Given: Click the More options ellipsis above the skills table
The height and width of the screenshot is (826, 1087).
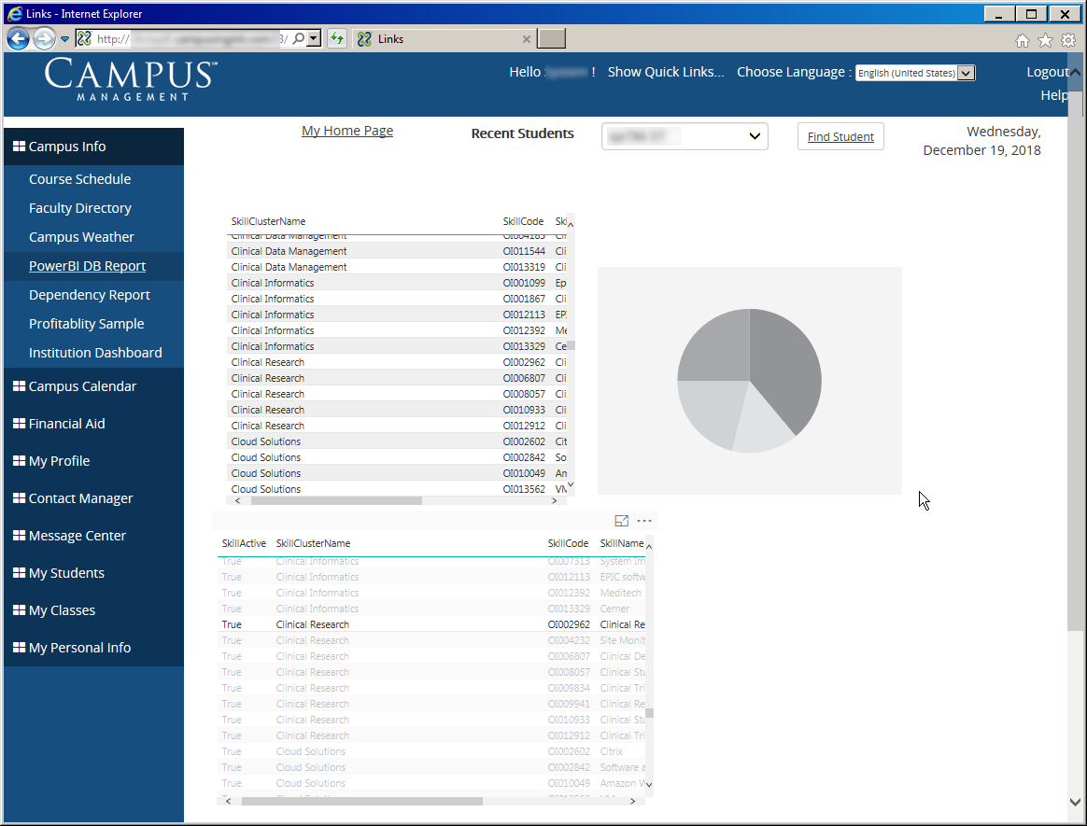Looking at the screenshot, I should tap(644, 521).
